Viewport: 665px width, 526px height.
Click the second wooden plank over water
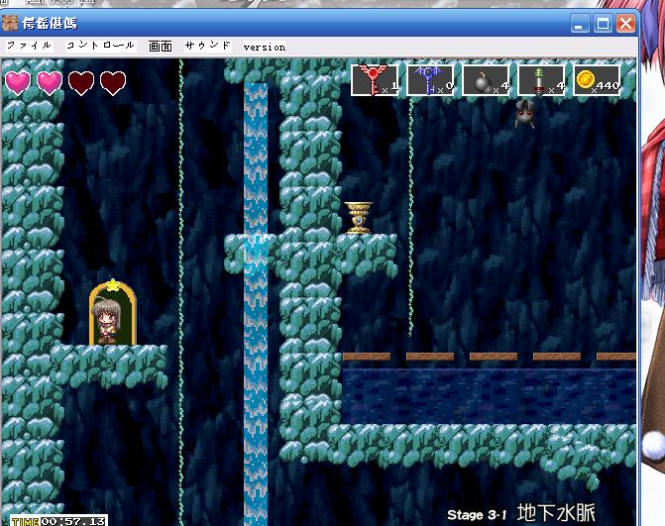(430, 357)
